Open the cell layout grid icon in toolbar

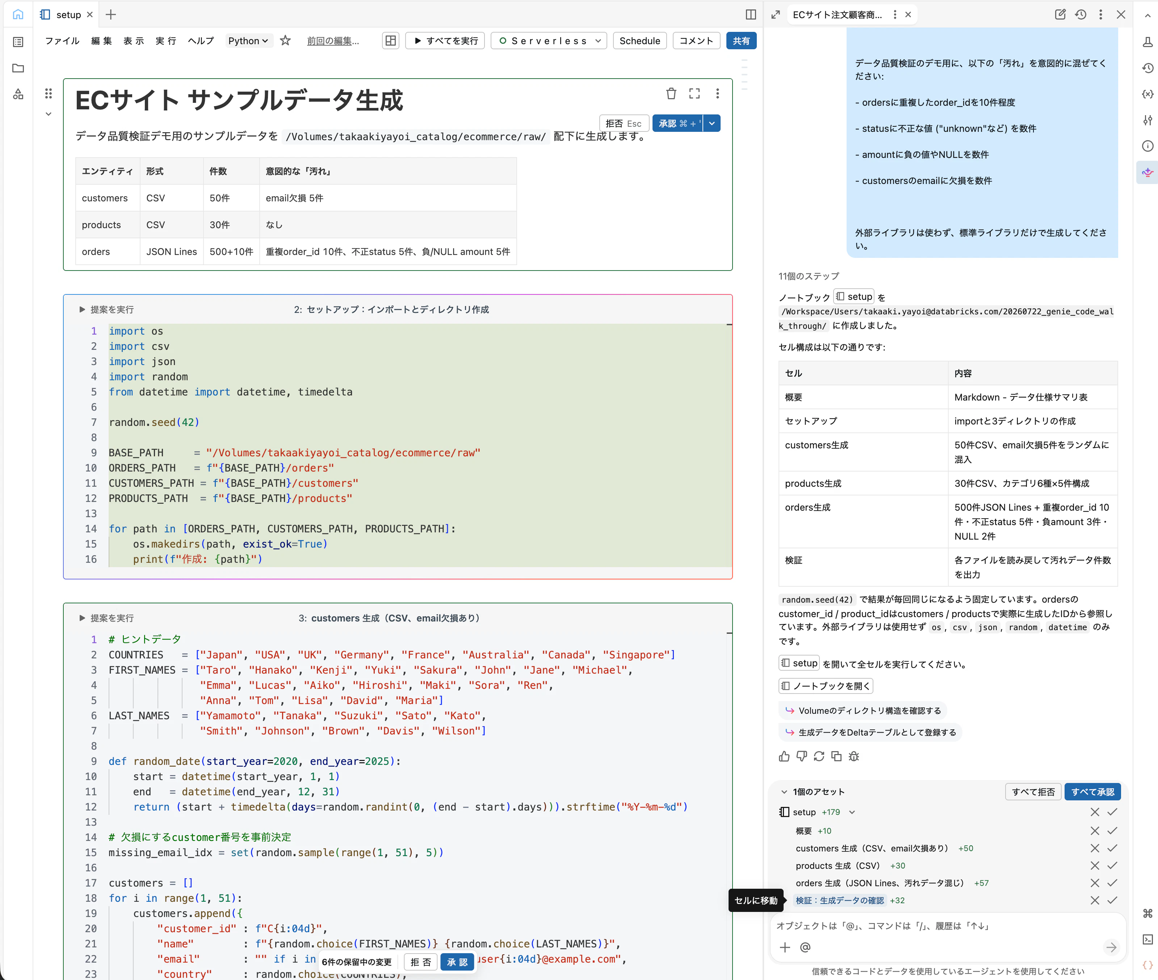click(391, 41)
